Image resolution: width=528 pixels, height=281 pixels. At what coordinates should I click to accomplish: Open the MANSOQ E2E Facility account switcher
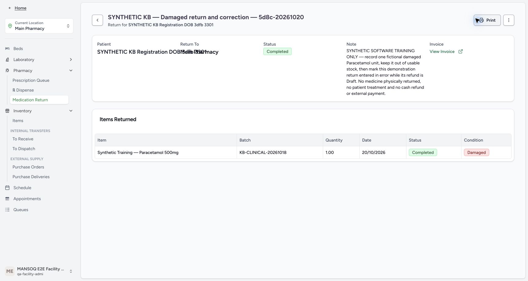[x=39, y=271]
